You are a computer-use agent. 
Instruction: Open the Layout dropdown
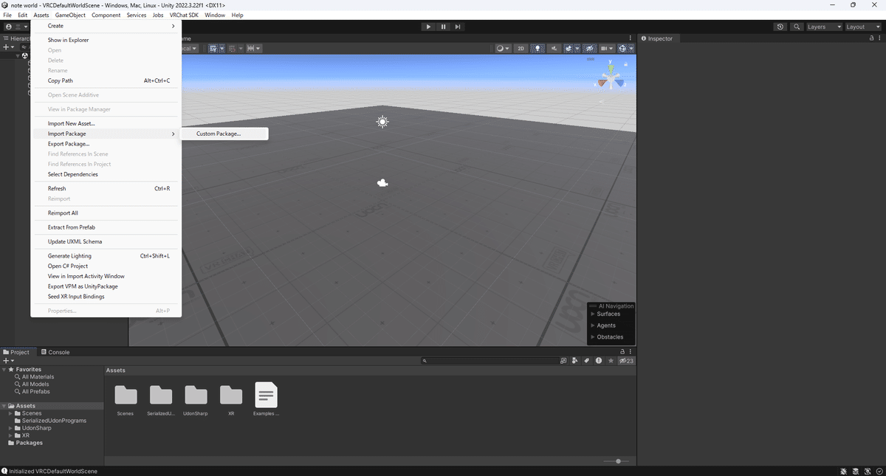pos(861,26)
